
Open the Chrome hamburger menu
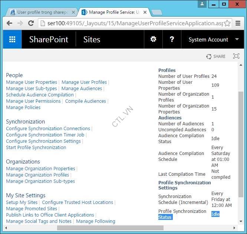[x=238, y=23]
